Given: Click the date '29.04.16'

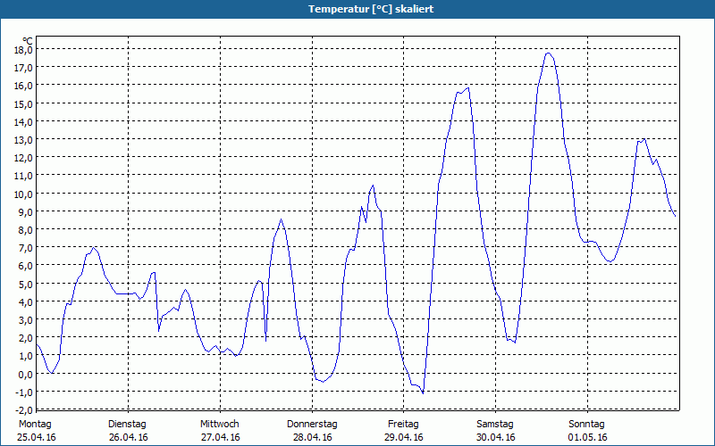Looking at the screenshot, I should click(404, 438).
